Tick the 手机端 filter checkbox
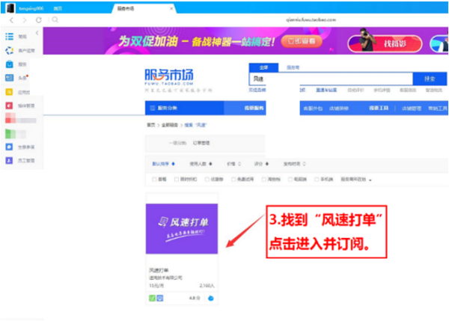Image resolution: width=449 pixels, height=321 pixels. (x=317, y=180)
